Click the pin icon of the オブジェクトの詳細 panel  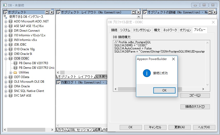point(145,12)
